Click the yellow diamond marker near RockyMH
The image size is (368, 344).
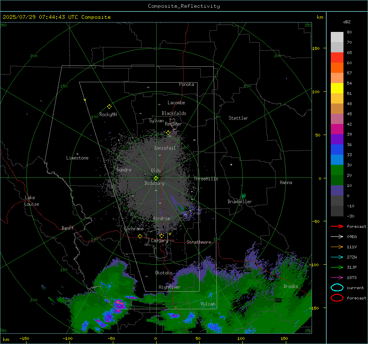[109, 107]
